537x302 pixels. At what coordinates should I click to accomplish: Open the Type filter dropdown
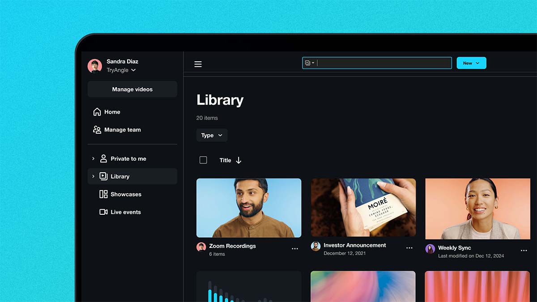pyautogui.click(x=212, y=135)
